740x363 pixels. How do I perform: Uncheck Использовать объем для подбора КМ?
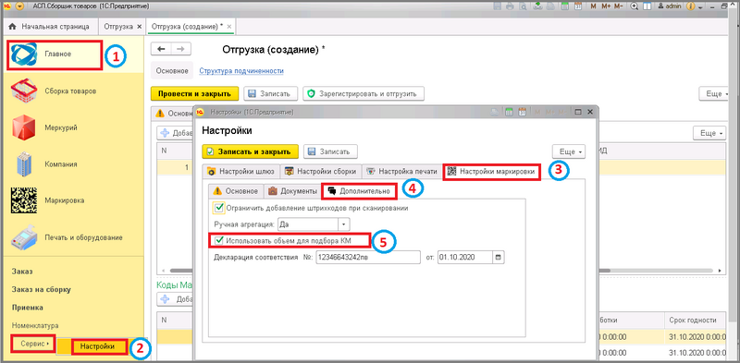tap(219, 241)
